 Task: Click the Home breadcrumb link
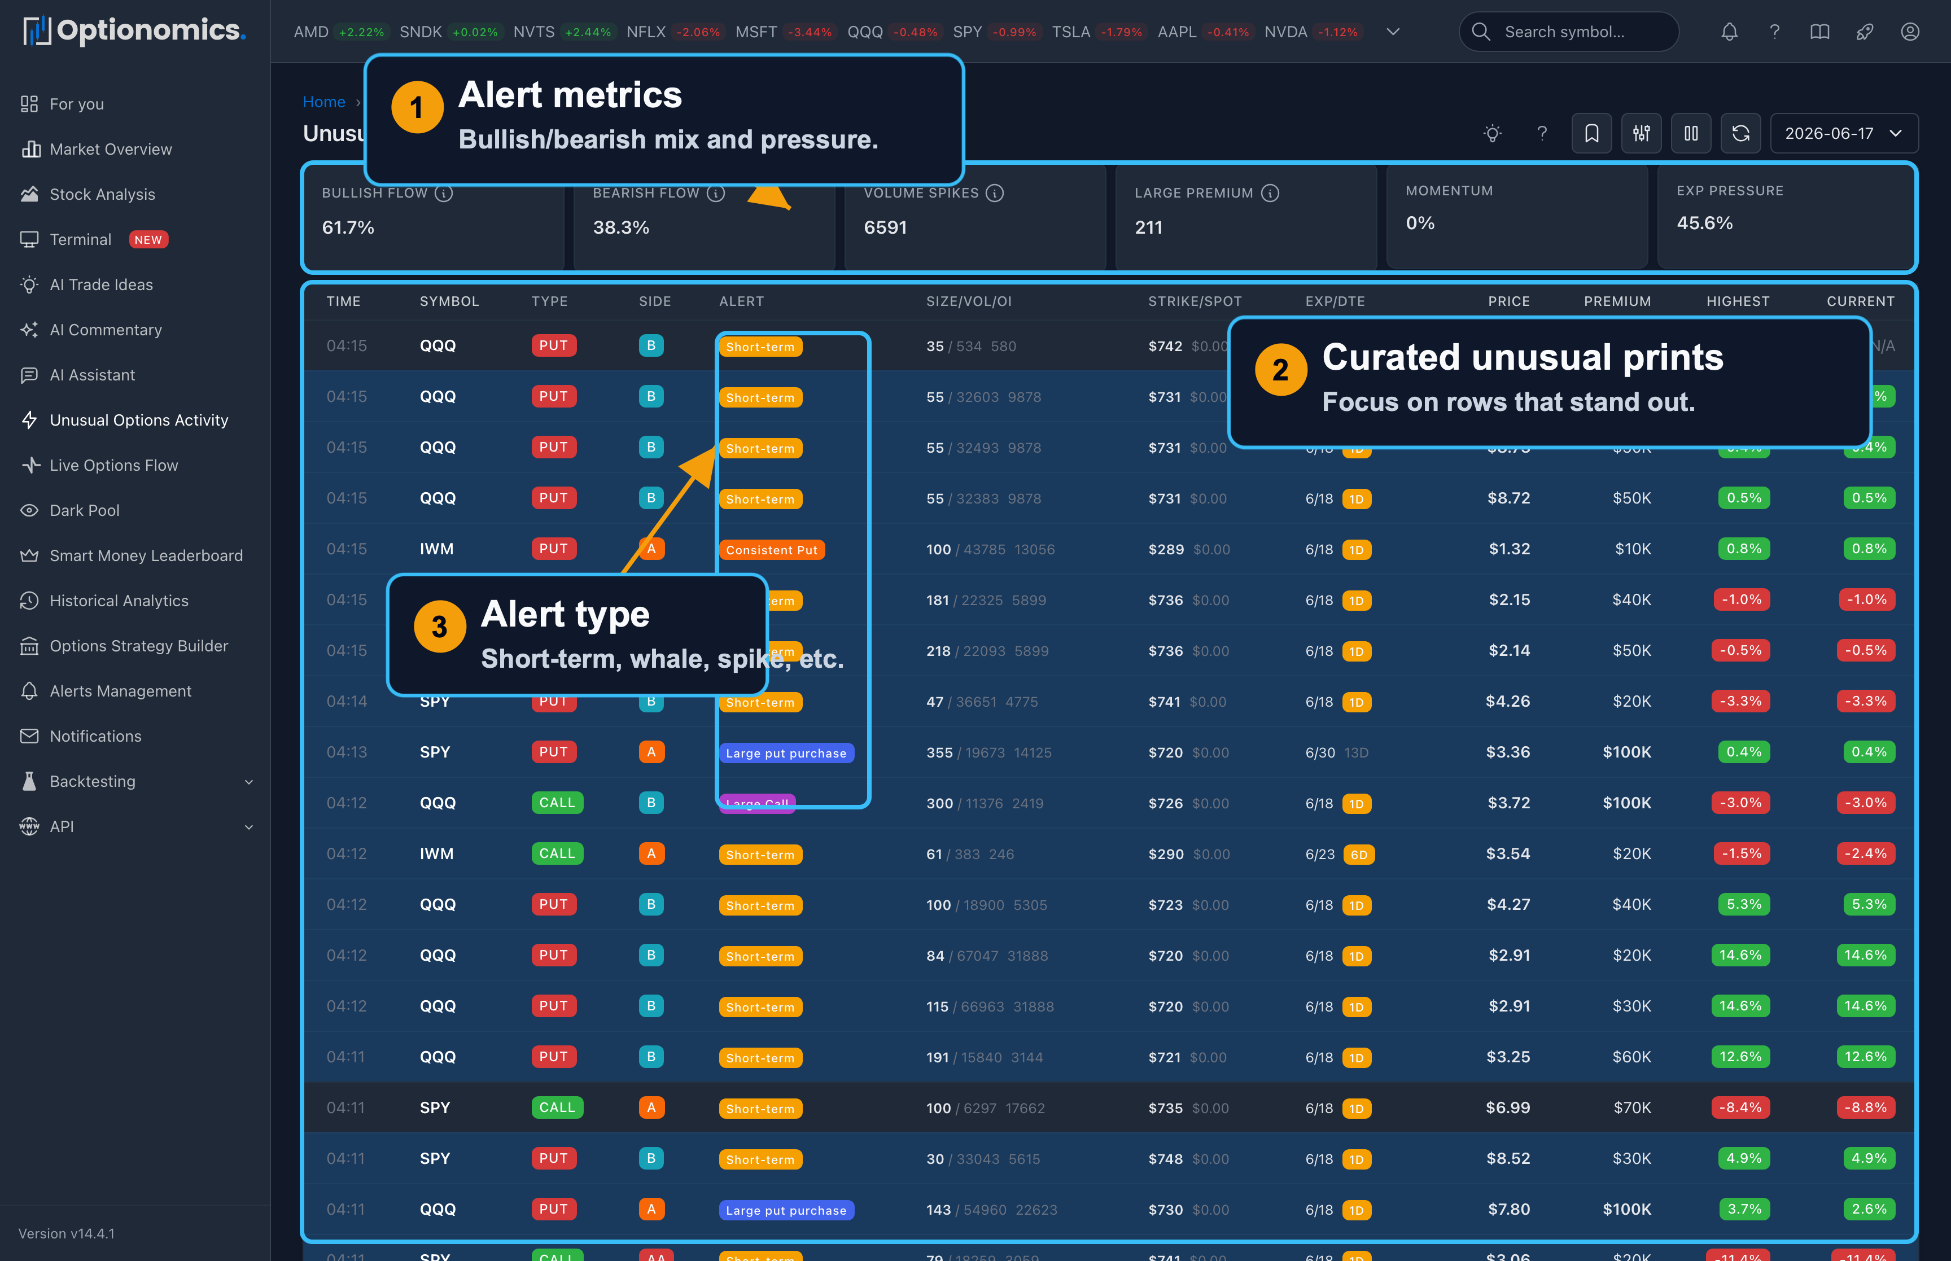323,102
